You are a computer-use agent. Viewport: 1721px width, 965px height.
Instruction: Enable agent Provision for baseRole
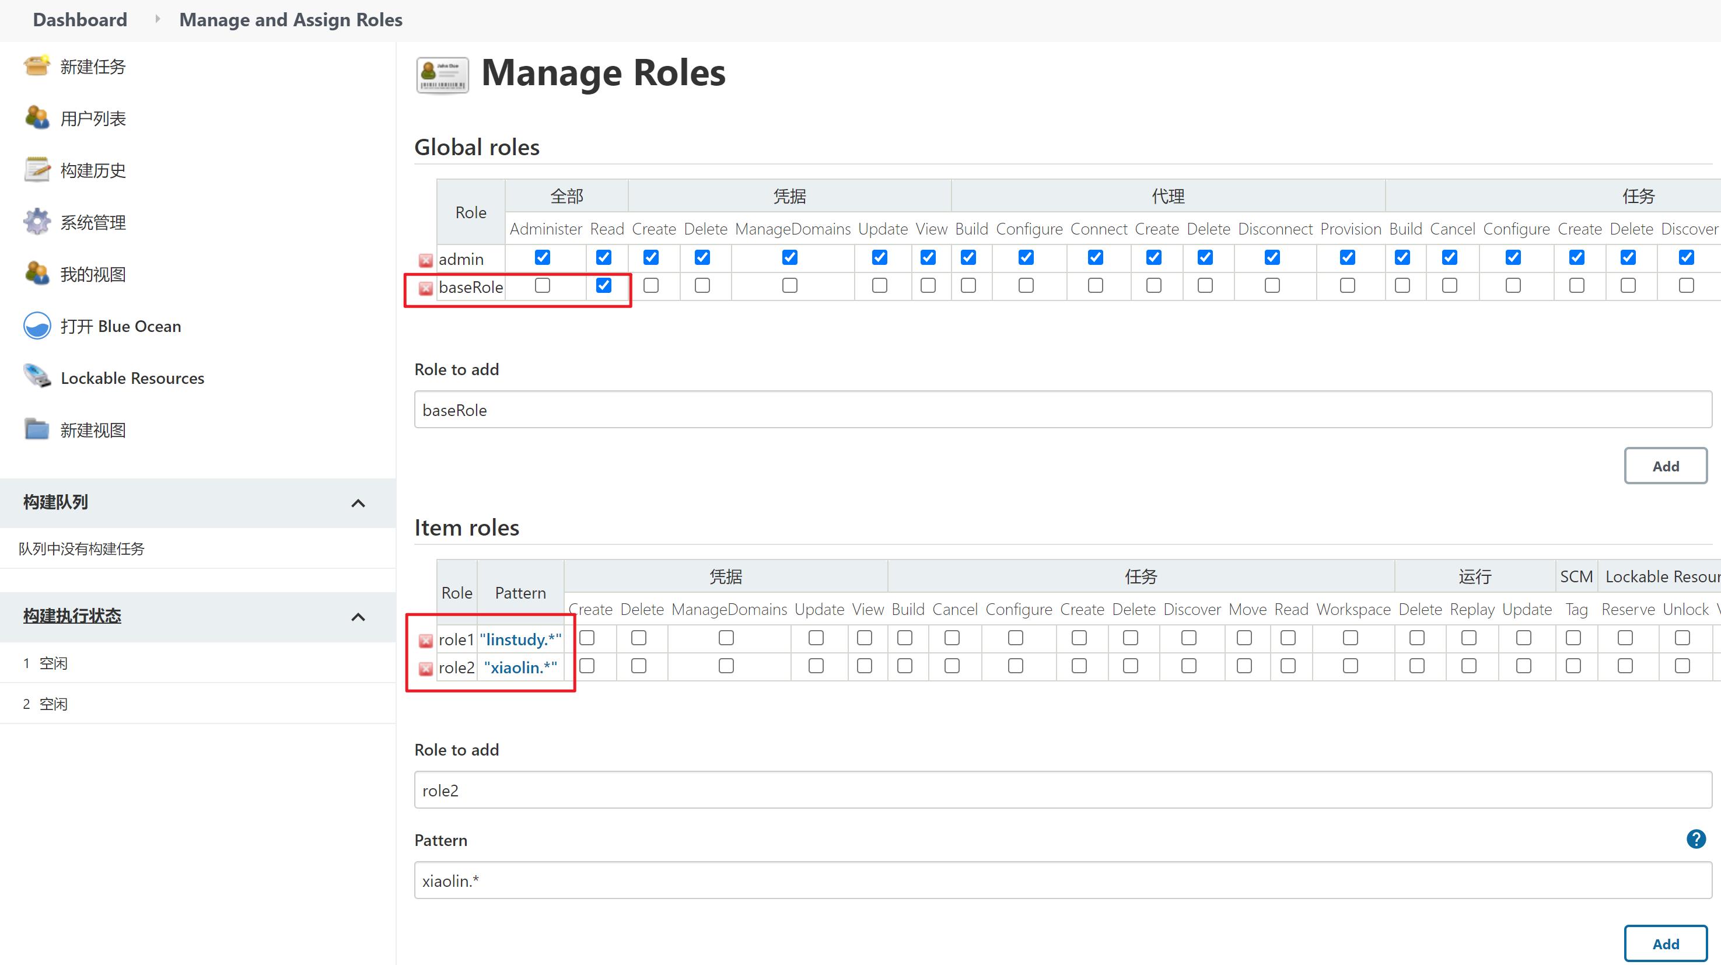1348,285
